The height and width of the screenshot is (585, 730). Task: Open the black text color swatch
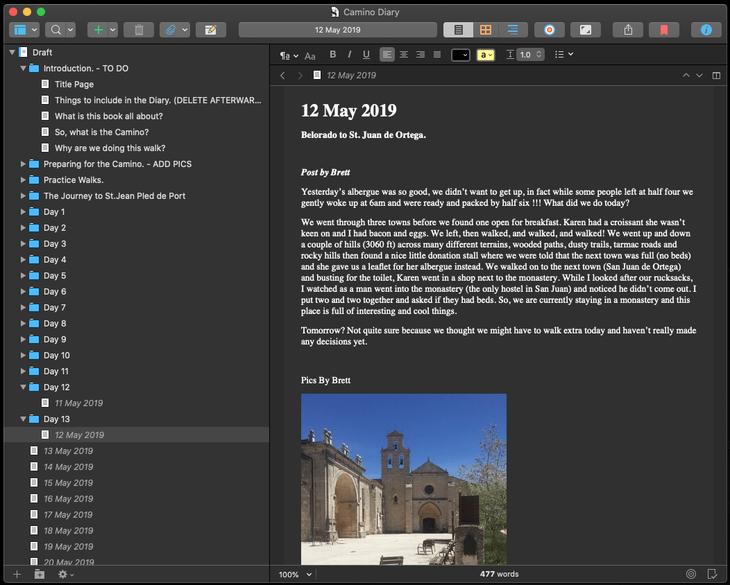[461, 55]
